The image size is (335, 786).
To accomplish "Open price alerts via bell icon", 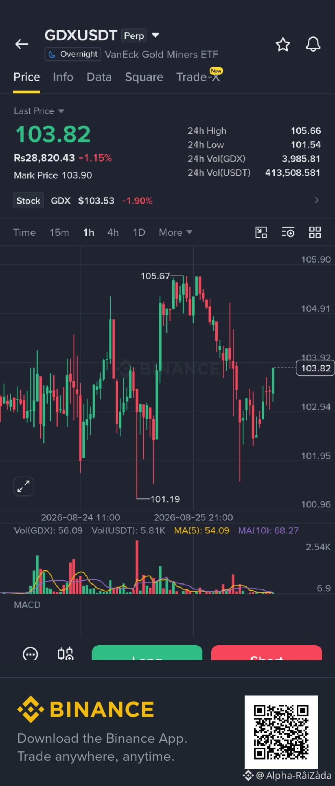I will coord(313,44).
